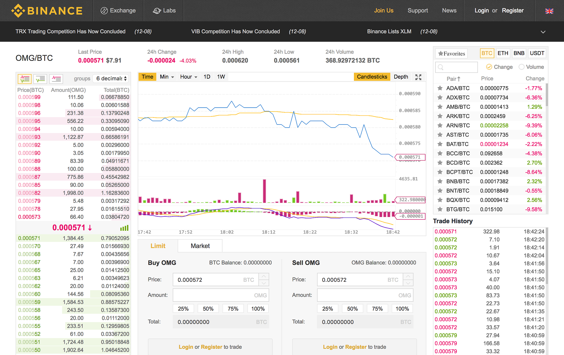Open the 6 decimals groups dropdown
The height and width of the screenshot is (355, 564).
point(111,79)
